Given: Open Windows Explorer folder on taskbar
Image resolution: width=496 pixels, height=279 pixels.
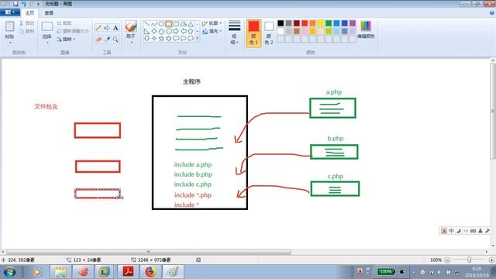Looking at the screenshot, I should (60, 272).
